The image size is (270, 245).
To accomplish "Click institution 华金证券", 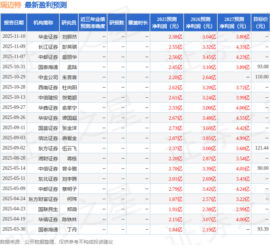I will 48,37.
